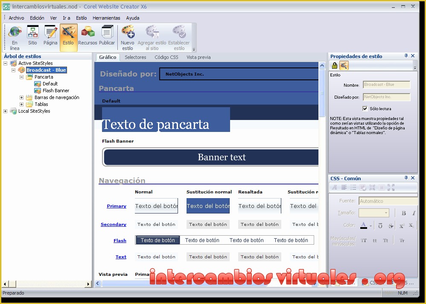Open the Ir a menu

pos(66,18)
